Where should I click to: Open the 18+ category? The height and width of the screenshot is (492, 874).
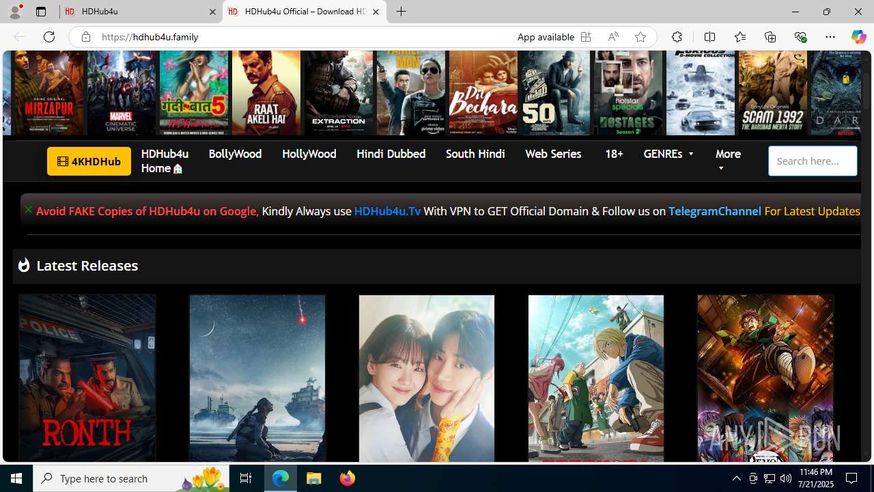(614, 154)
